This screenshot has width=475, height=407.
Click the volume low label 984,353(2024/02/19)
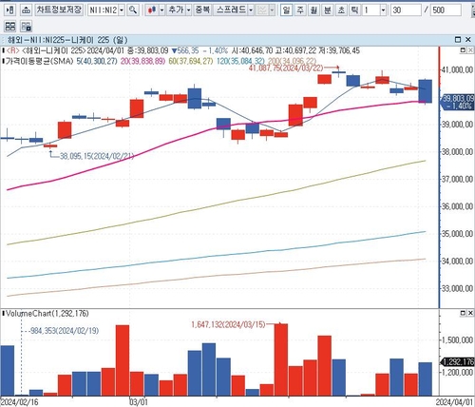[65, 331]
